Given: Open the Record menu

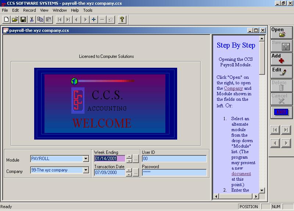Looking at the screenshot, I should tap(29, 10).
